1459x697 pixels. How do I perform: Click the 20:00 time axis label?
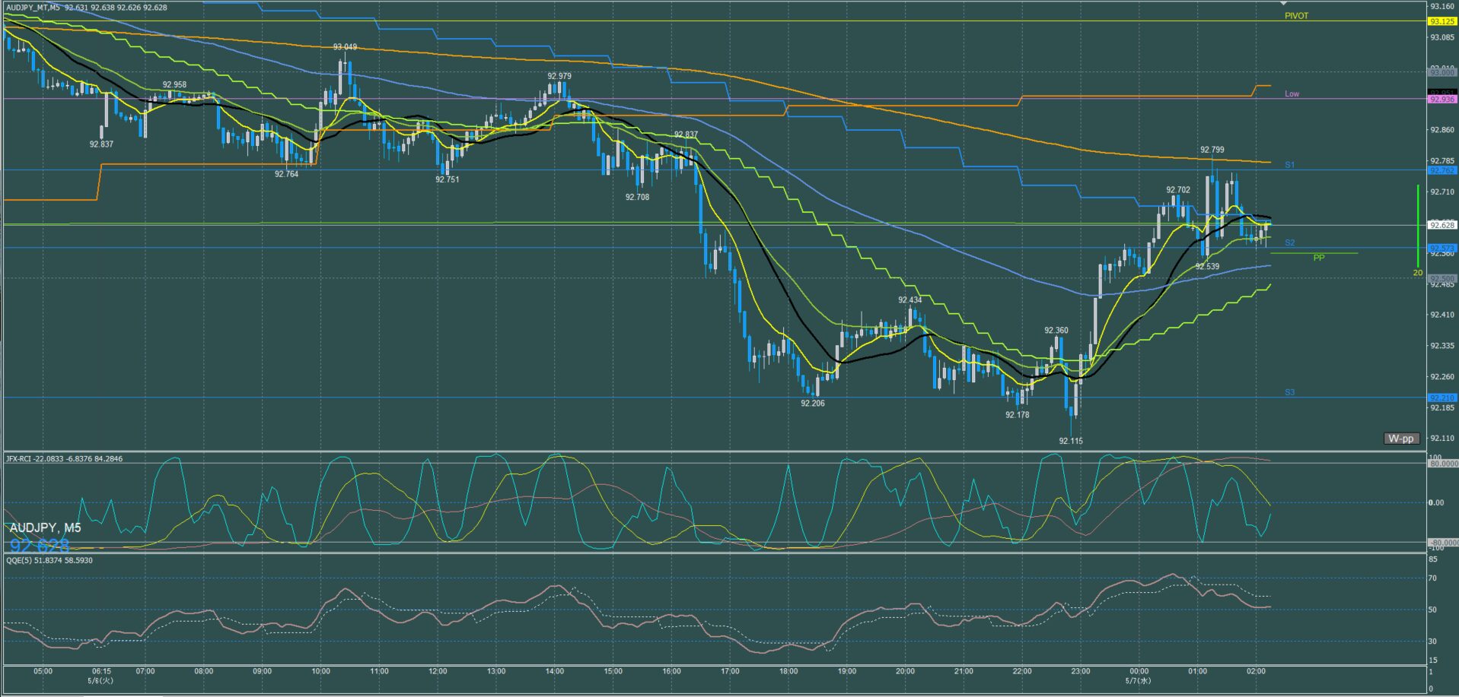pos(905,671)
